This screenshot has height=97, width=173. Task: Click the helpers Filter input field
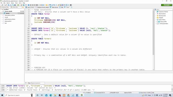point(164,10)
